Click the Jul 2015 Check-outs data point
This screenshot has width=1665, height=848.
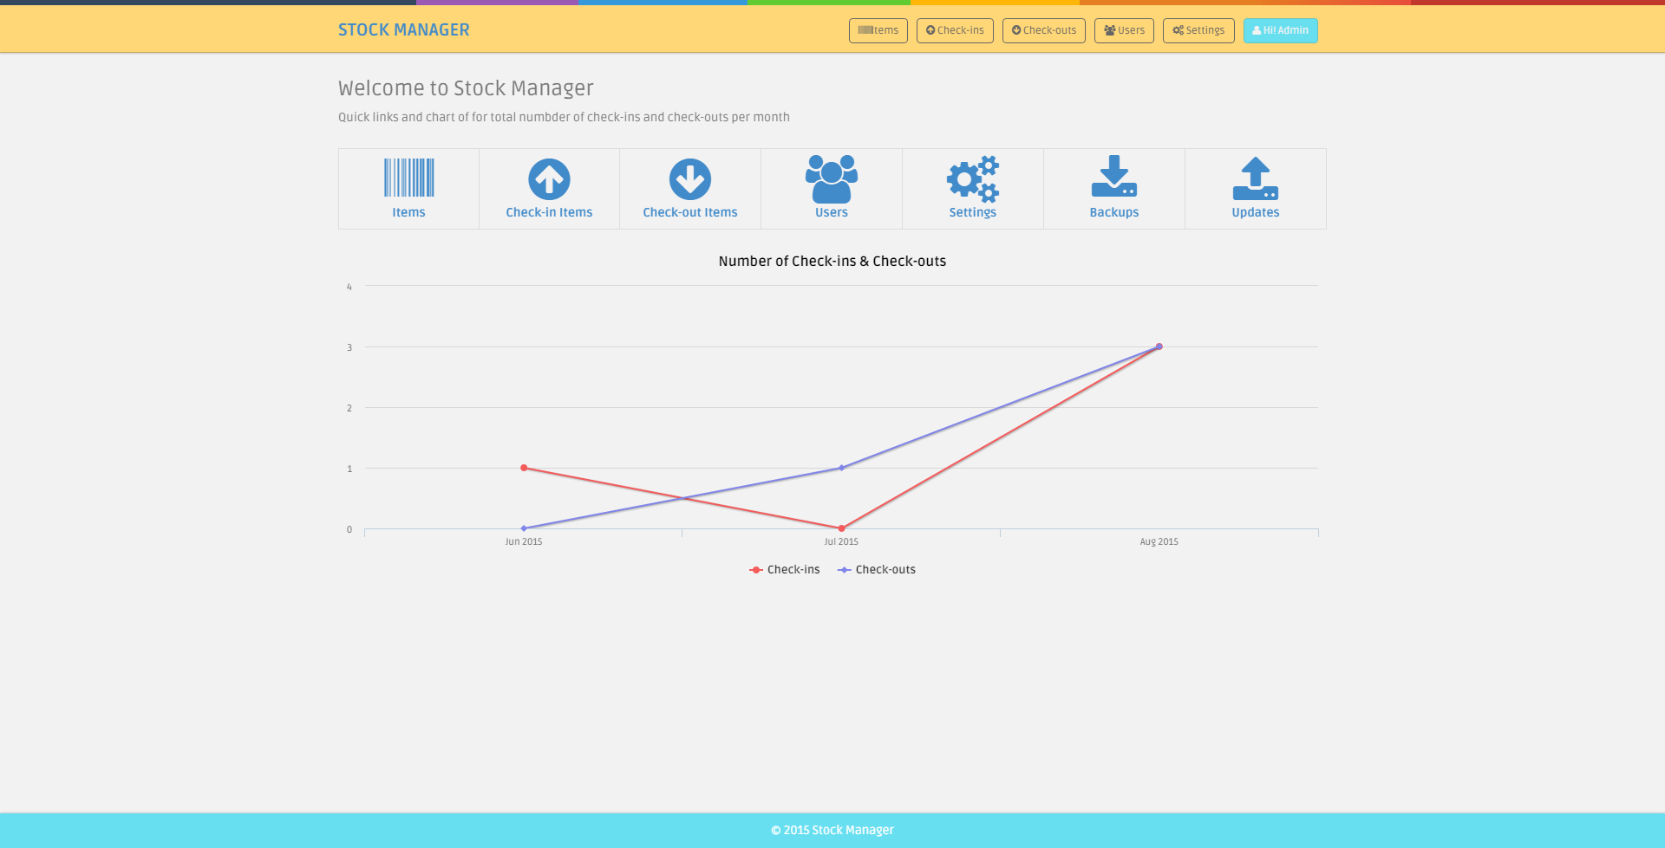point(841,468)
